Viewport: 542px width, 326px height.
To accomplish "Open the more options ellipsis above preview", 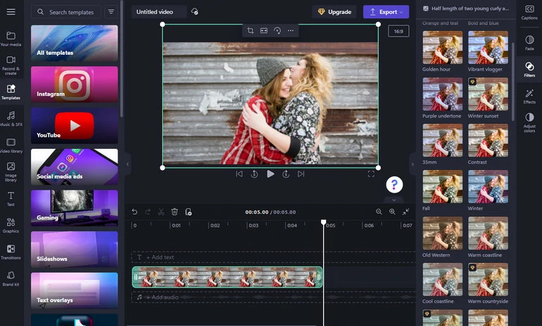I will tap(291, 31).
